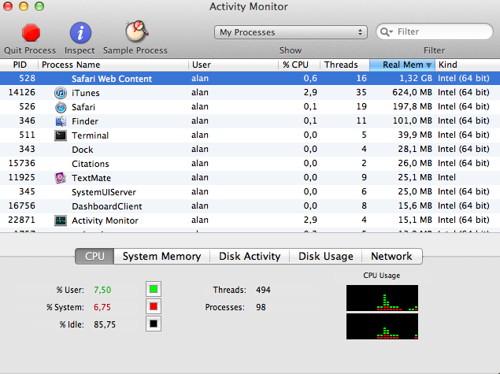Viewport: 500px width, 374px height.
Task: Switch to the CPU tab
Action: [x=94, y=257]
